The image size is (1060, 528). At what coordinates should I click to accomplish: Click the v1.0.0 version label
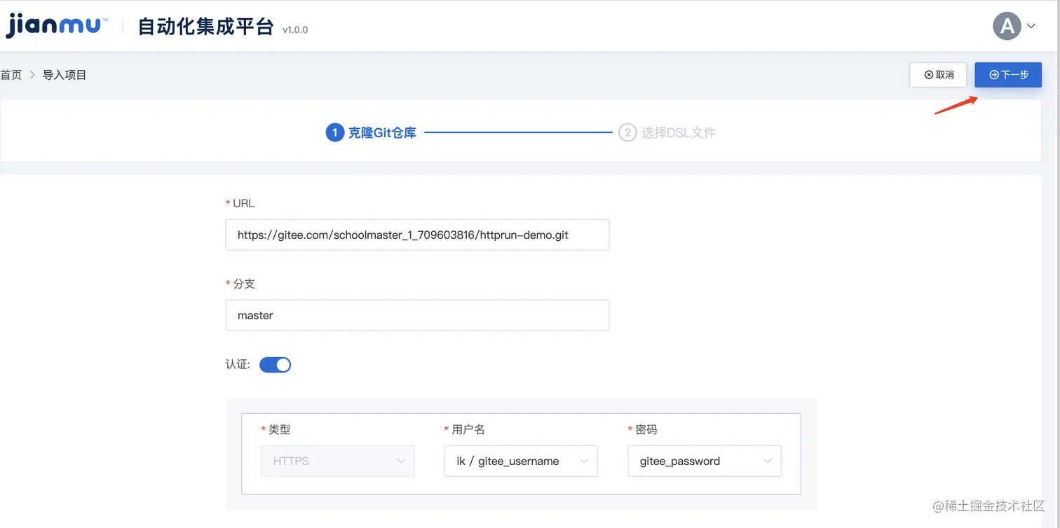[295, 30]
